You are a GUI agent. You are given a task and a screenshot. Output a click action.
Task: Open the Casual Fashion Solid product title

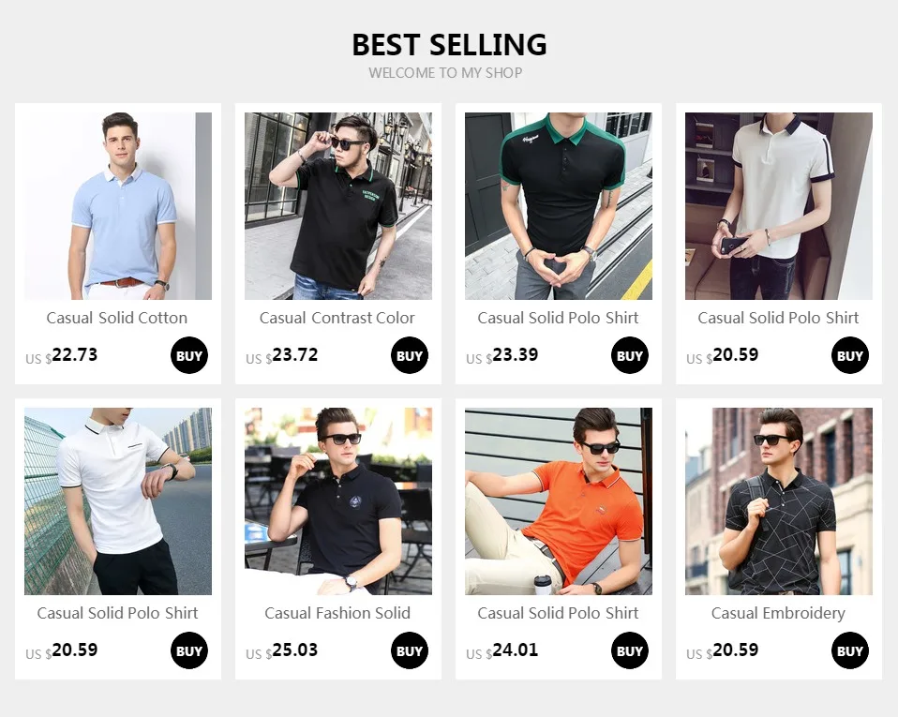coord(337,613)
